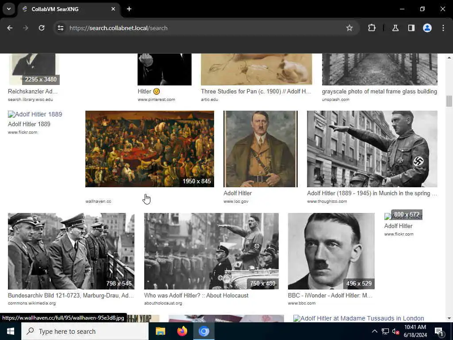Close the CollabVM SearXNG tab
453x340 pixels.
pos(113,9)
